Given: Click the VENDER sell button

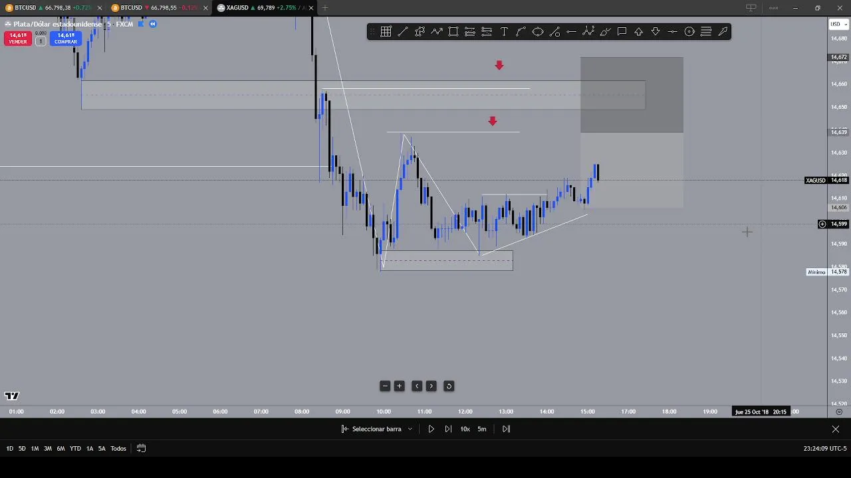Looking at the screenshot, I should 18,39.
